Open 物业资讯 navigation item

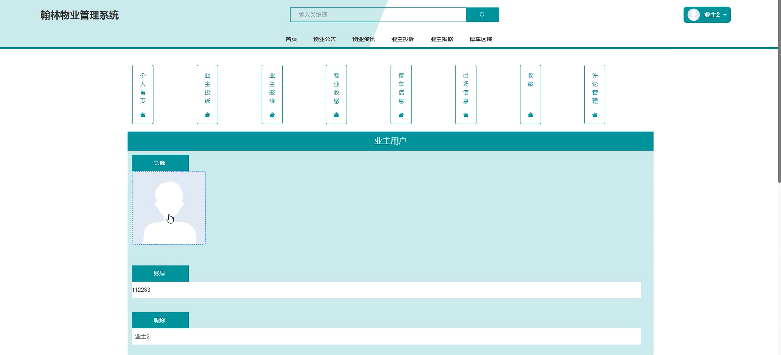pos(364,39)
